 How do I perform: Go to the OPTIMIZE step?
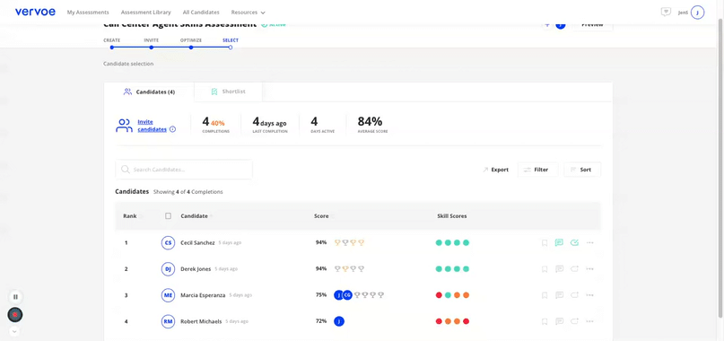pos(191,40)
